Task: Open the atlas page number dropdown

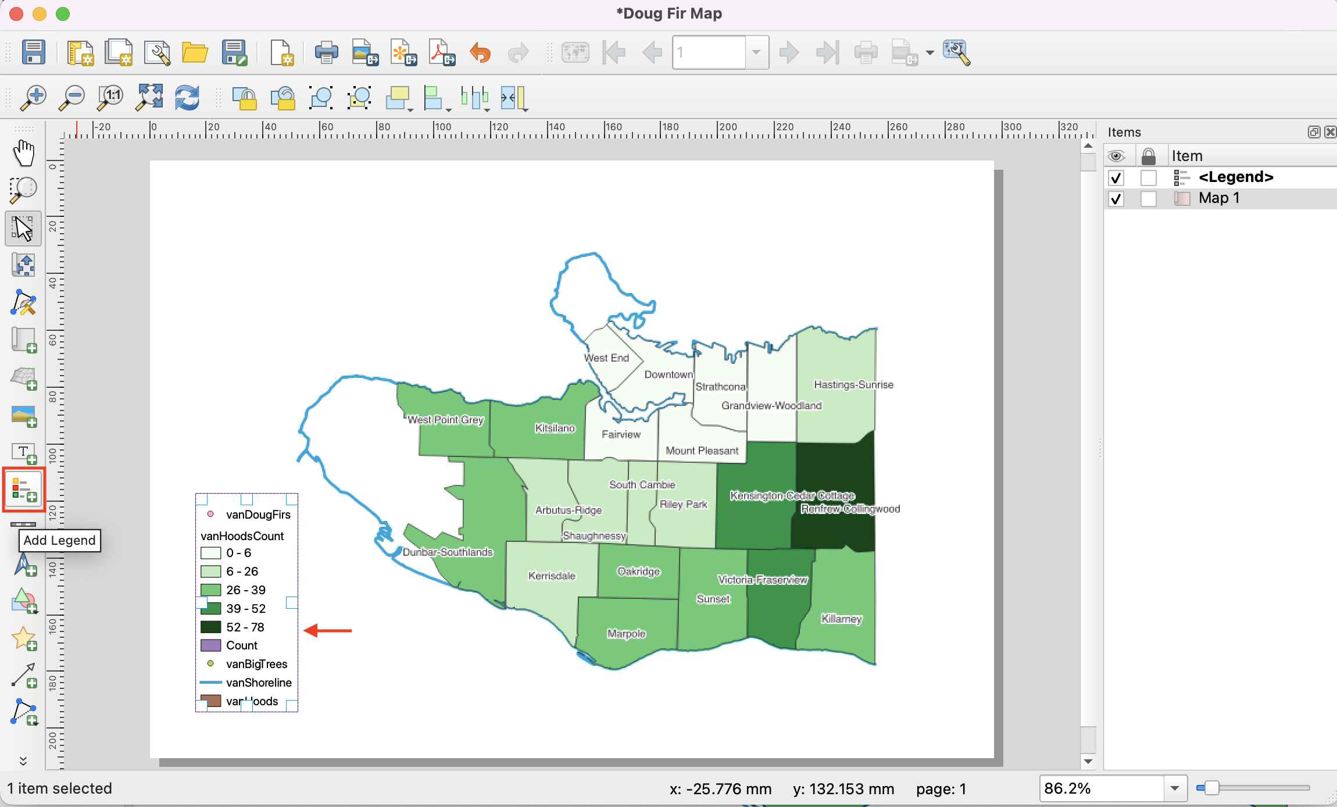Action: tap(756, 52)
